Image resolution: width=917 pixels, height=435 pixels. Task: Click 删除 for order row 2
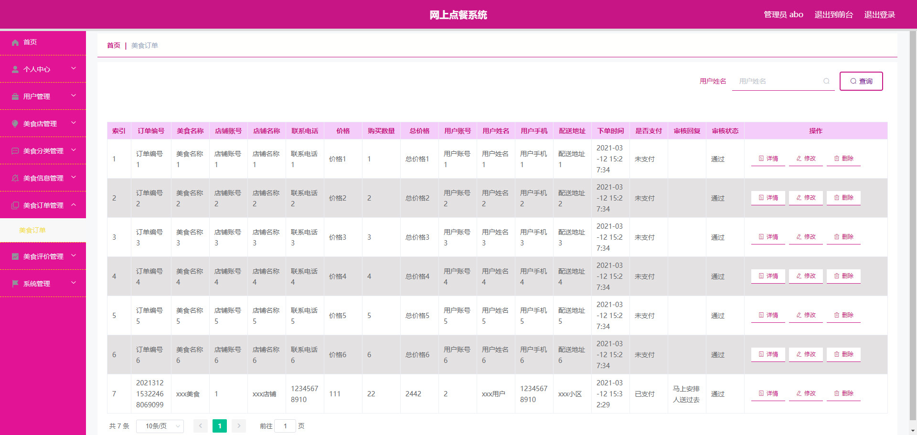[x=843, y=198]
